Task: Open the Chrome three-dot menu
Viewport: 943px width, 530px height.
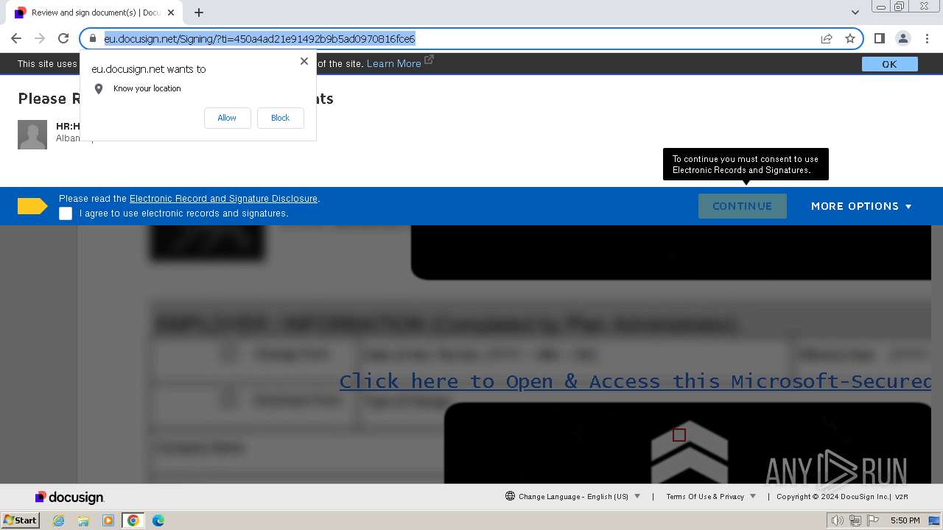Action: click(927, 38)
